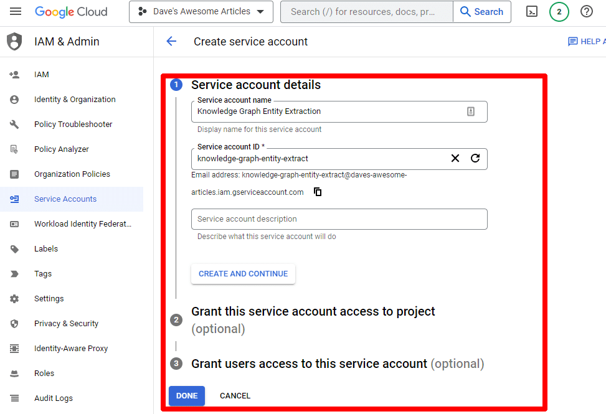Select the Labels tag icon in sidebar
Screen dimensions: 606x414
coord(14,248)
